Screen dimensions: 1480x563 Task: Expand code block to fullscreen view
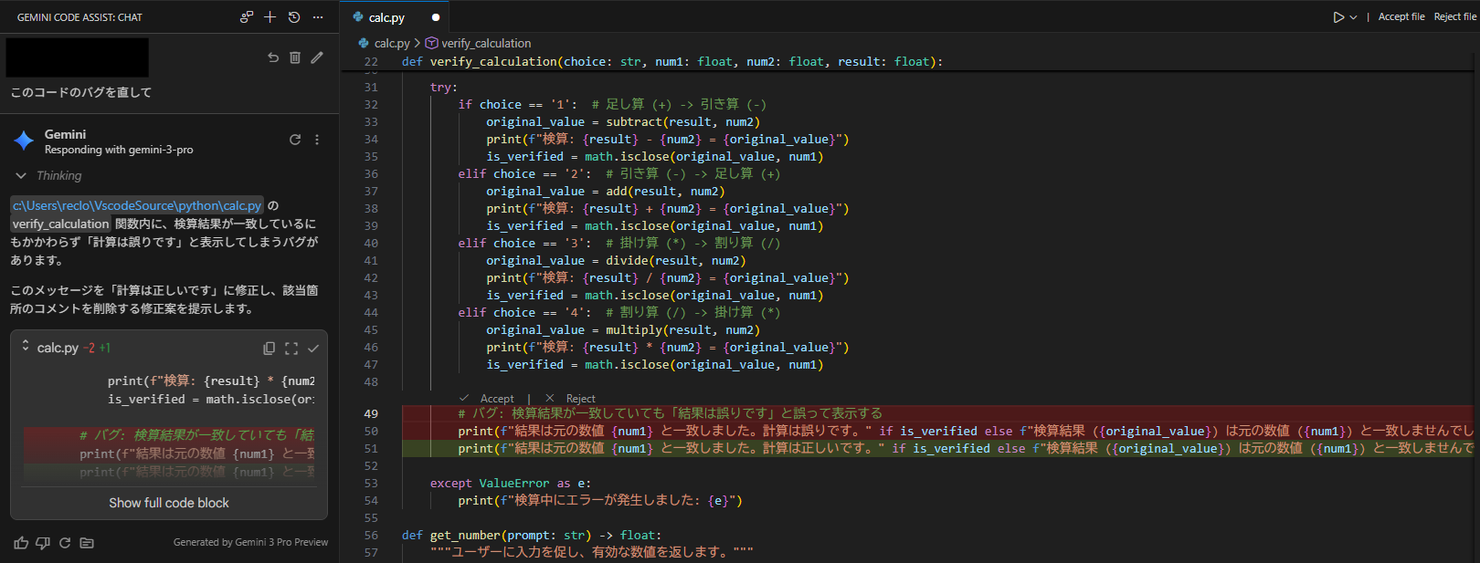coord(291,349)
